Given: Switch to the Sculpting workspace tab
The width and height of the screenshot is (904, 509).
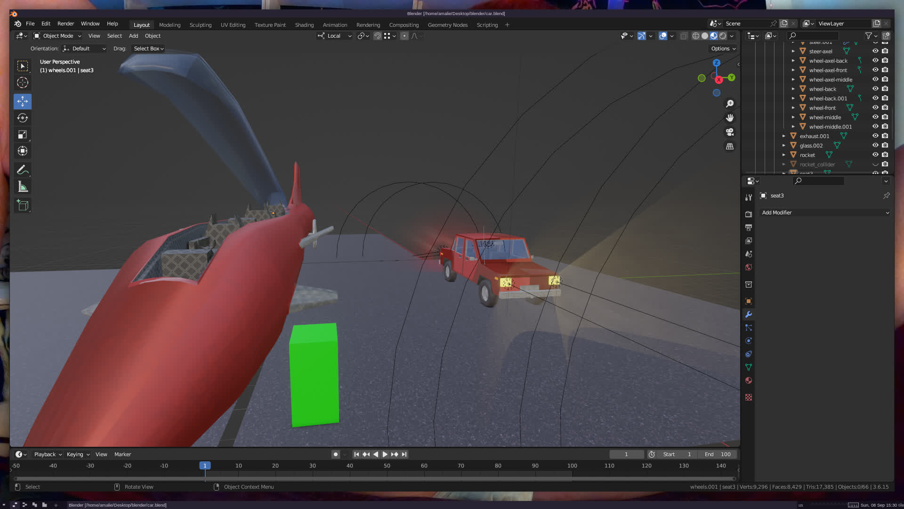Looking at the screenshot, I should (x=200, y=25).
